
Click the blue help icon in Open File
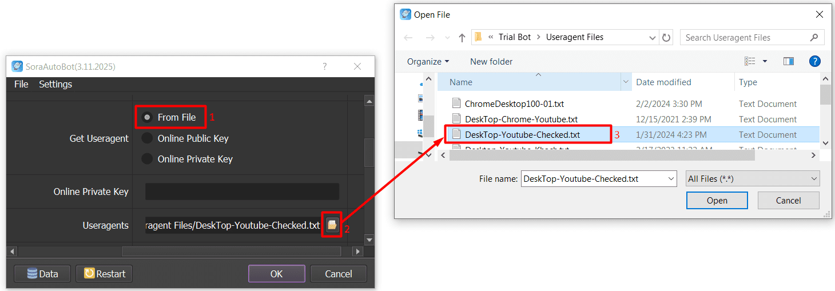pyautogui.click(x=815, y=61)
